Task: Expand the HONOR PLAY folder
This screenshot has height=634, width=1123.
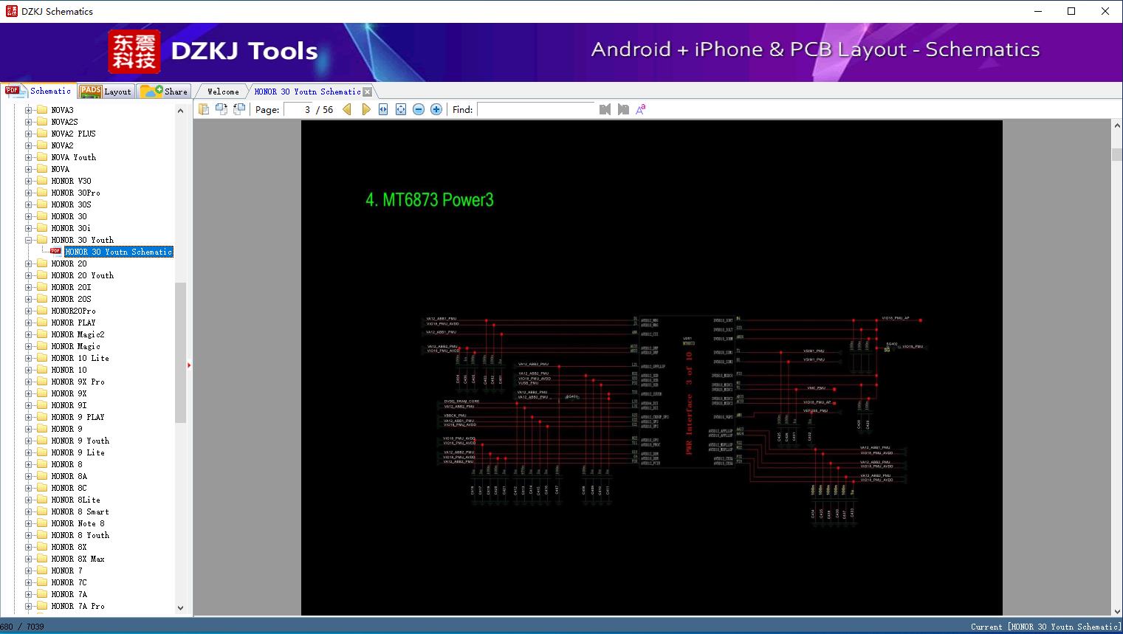Action: (x=29, y=323)
